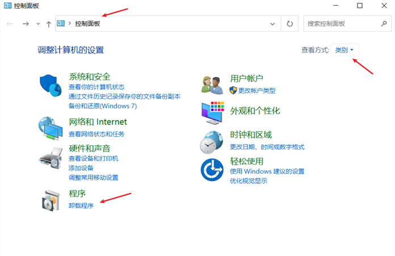Screen dimensions: 395x256
Task: Click the User Accounts people icon
Action: 213,85
